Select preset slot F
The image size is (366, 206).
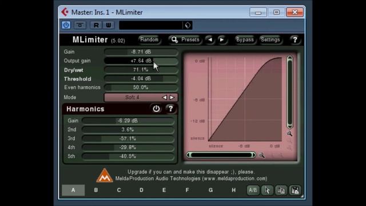(187, 190)
